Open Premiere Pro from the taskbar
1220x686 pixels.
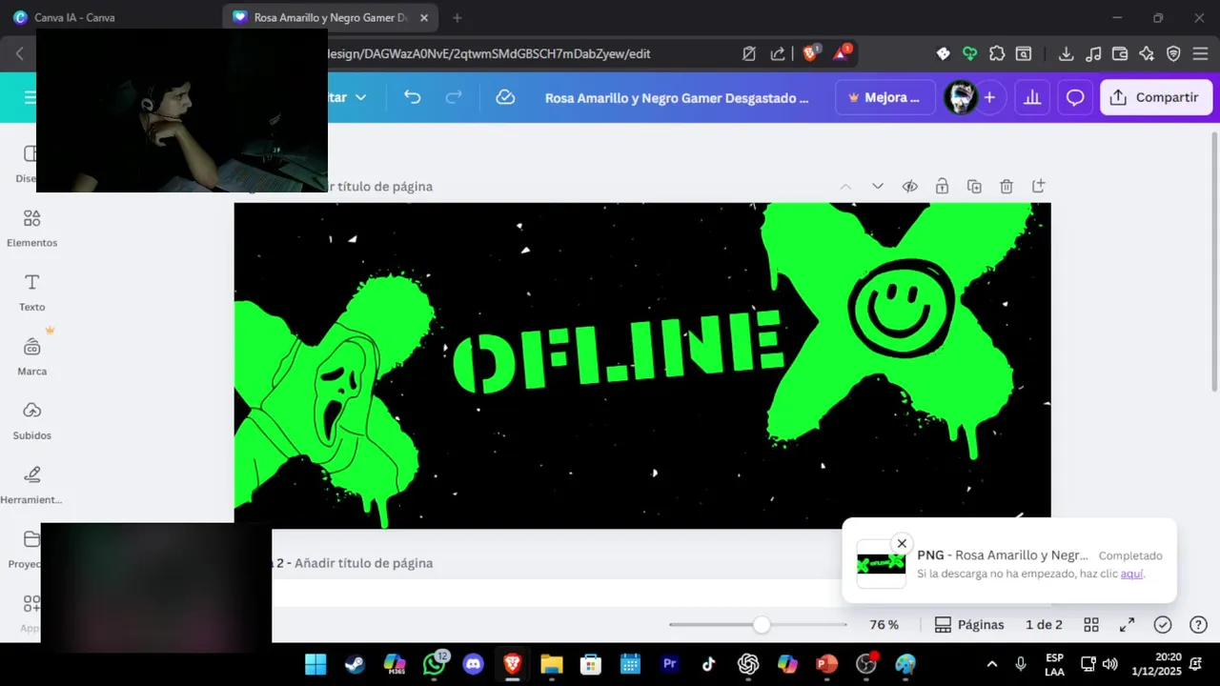click(x=669, y=664)
